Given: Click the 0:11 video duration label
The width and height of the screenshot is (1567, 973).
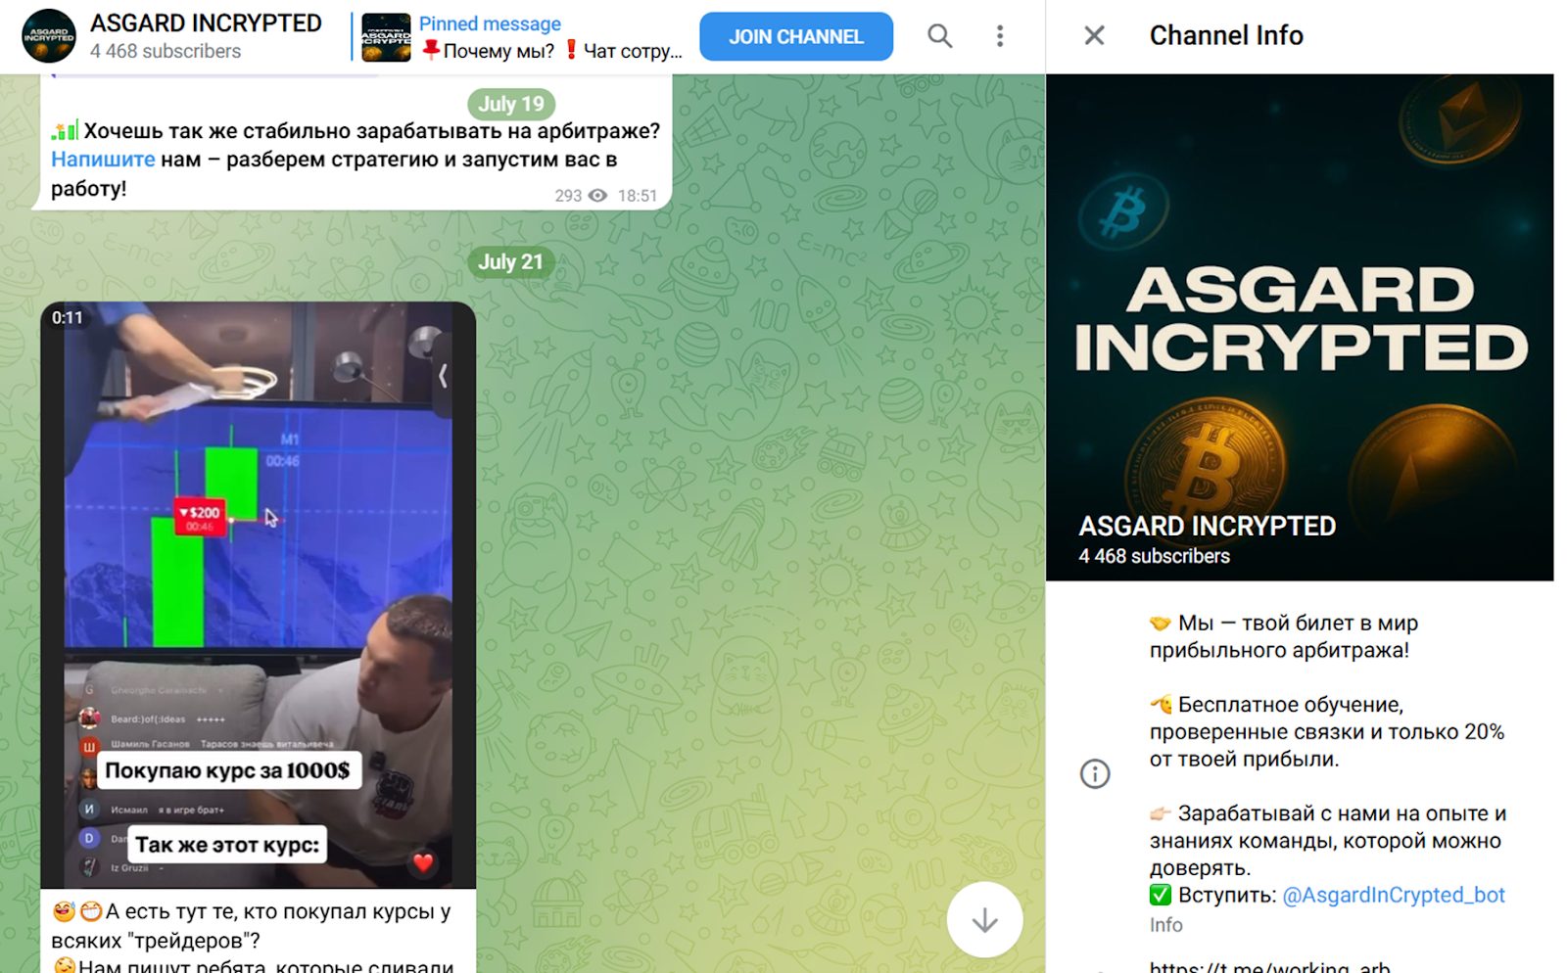Looking at the screenshot, I should pos(68,317).
